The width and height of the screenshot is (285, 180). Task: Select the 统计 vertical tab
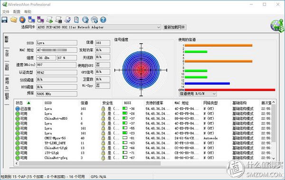(7, 53)
